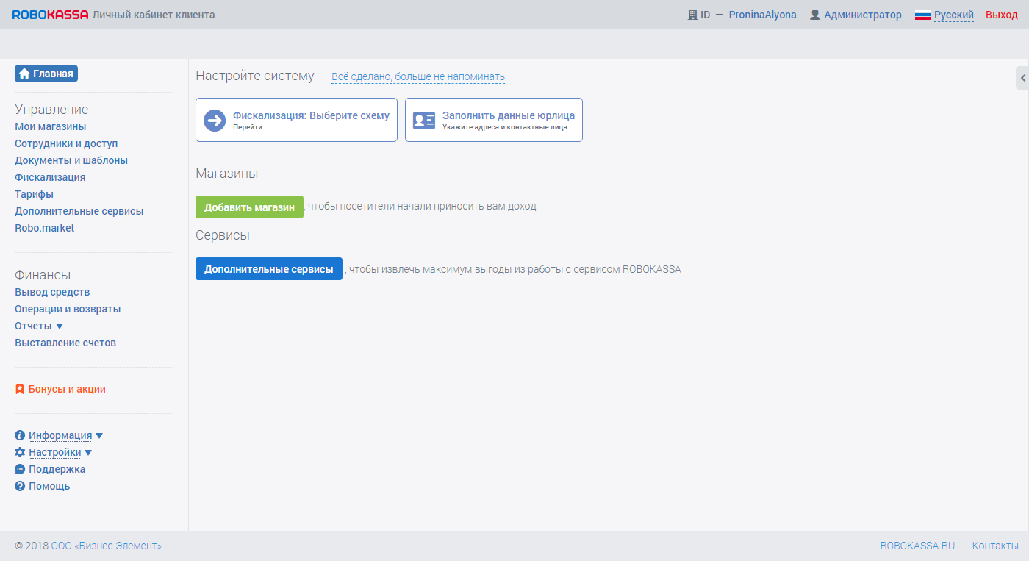
Task: Open the Русский language selector
Action: [x=953, y=15]
